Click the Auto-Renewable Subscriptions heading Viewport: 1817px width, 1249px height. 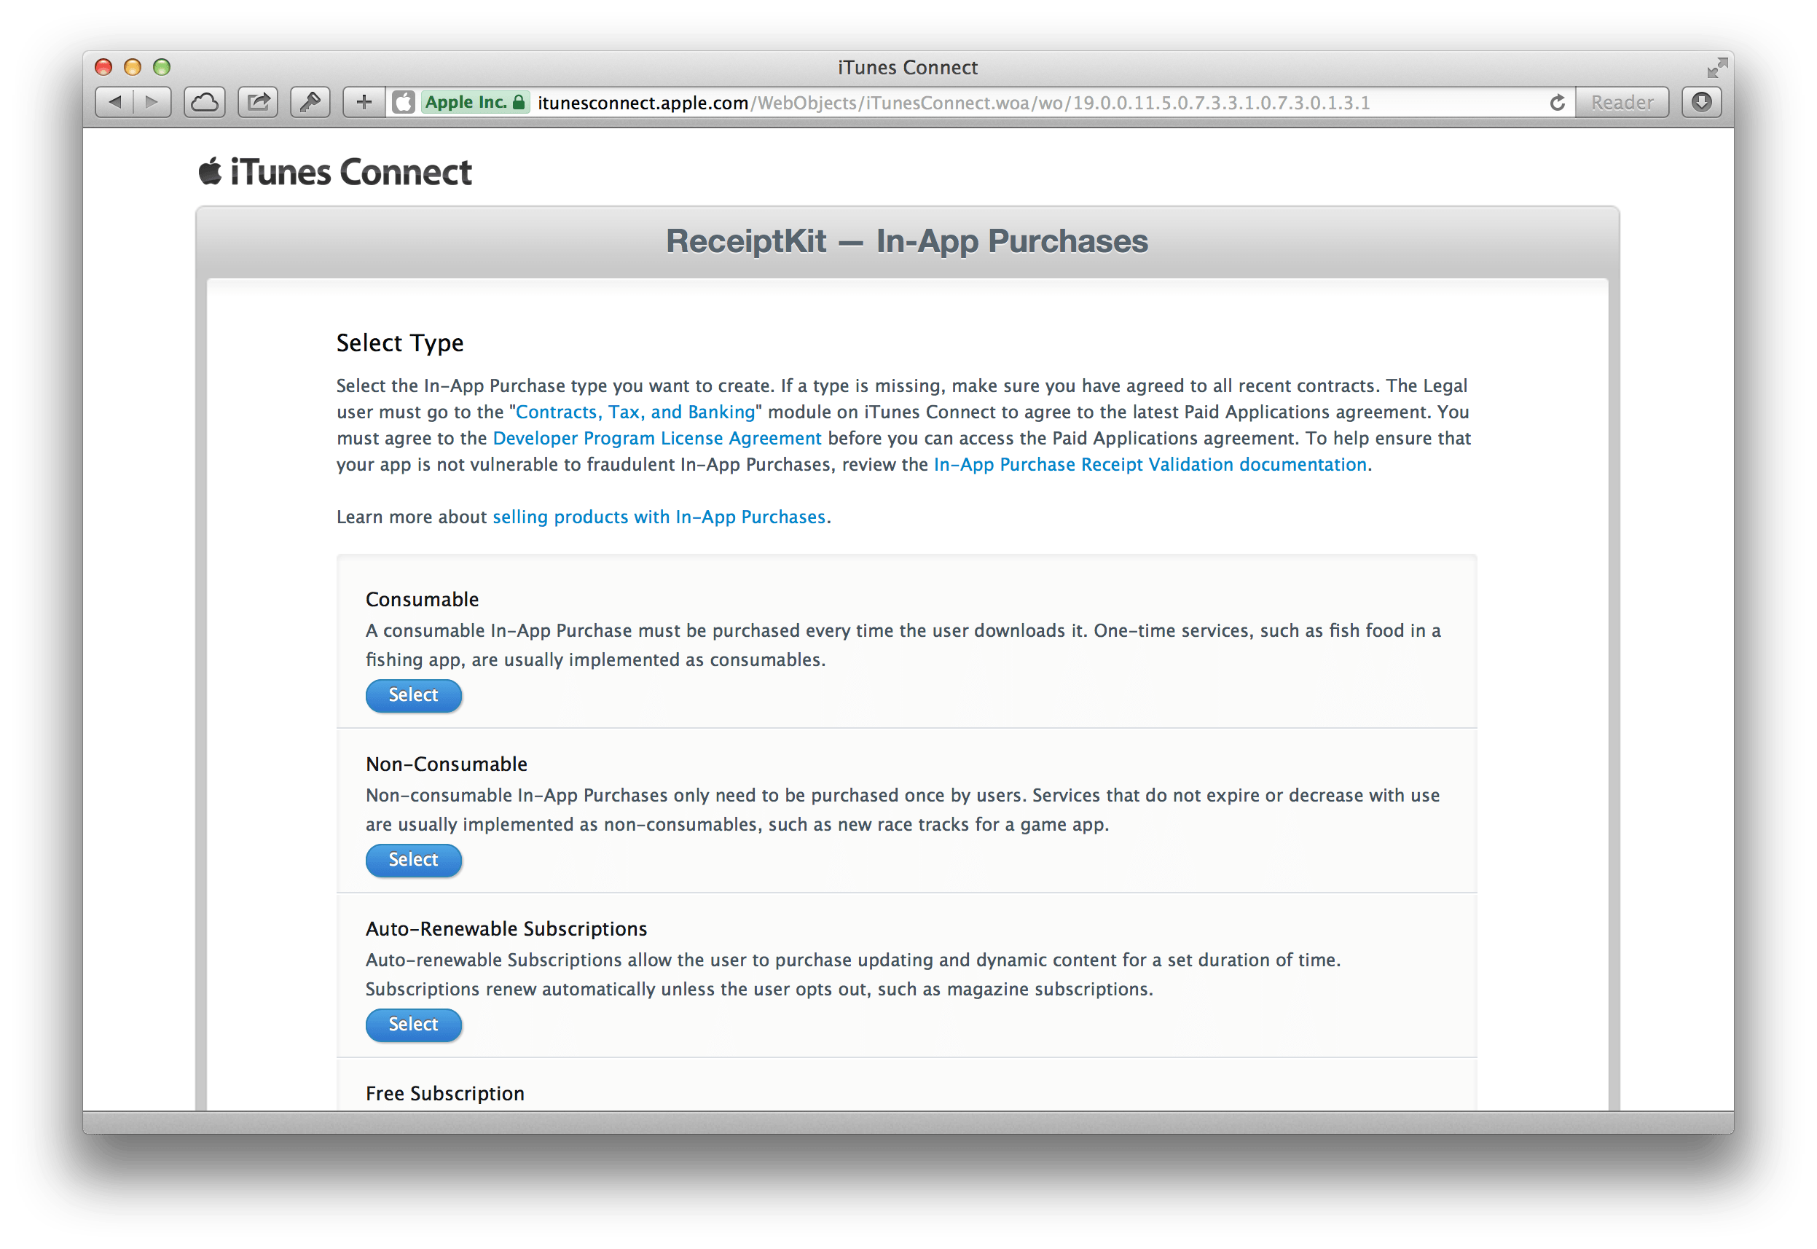pyautogui.click(x=506, y=929)
